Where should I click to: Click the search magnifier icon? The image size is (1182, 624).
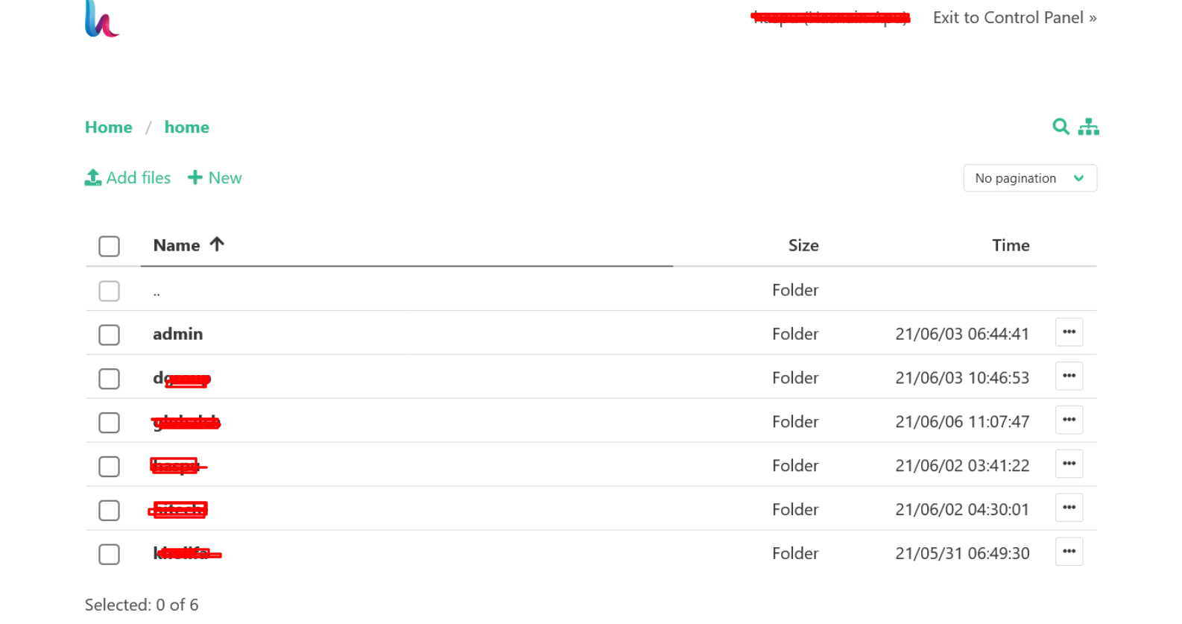(x=1060, y=127)
